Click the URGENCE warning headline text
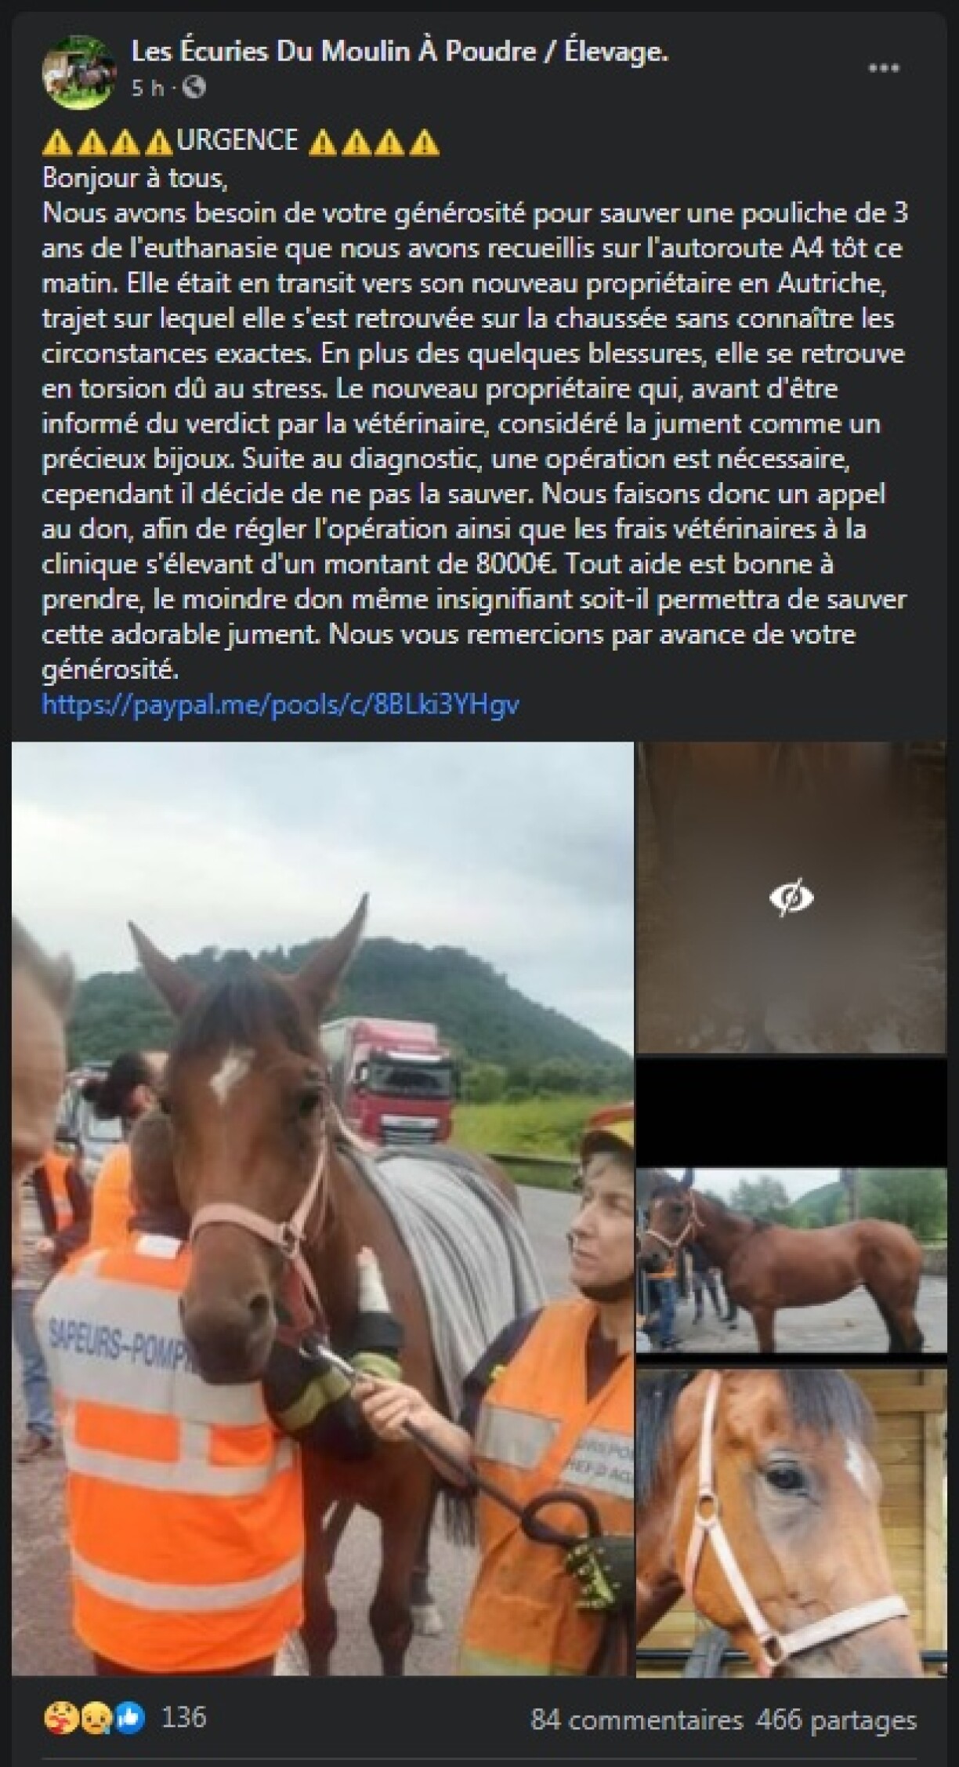Image resolution: width=959 pixels, height=1767 pixels. (238, 140)
